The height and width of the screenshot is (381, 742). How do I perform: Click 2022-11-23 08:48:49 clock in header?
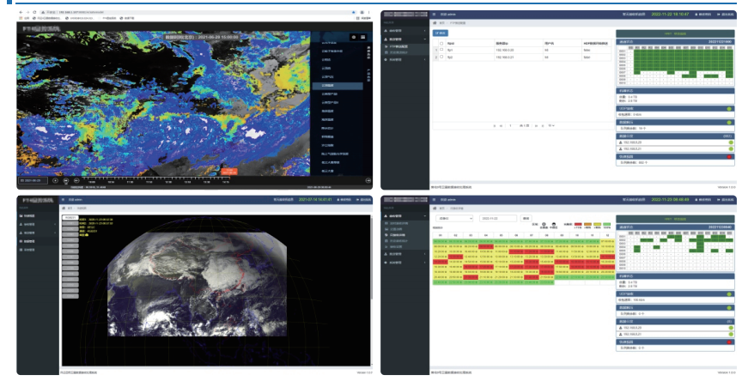(x=670, y=200)
